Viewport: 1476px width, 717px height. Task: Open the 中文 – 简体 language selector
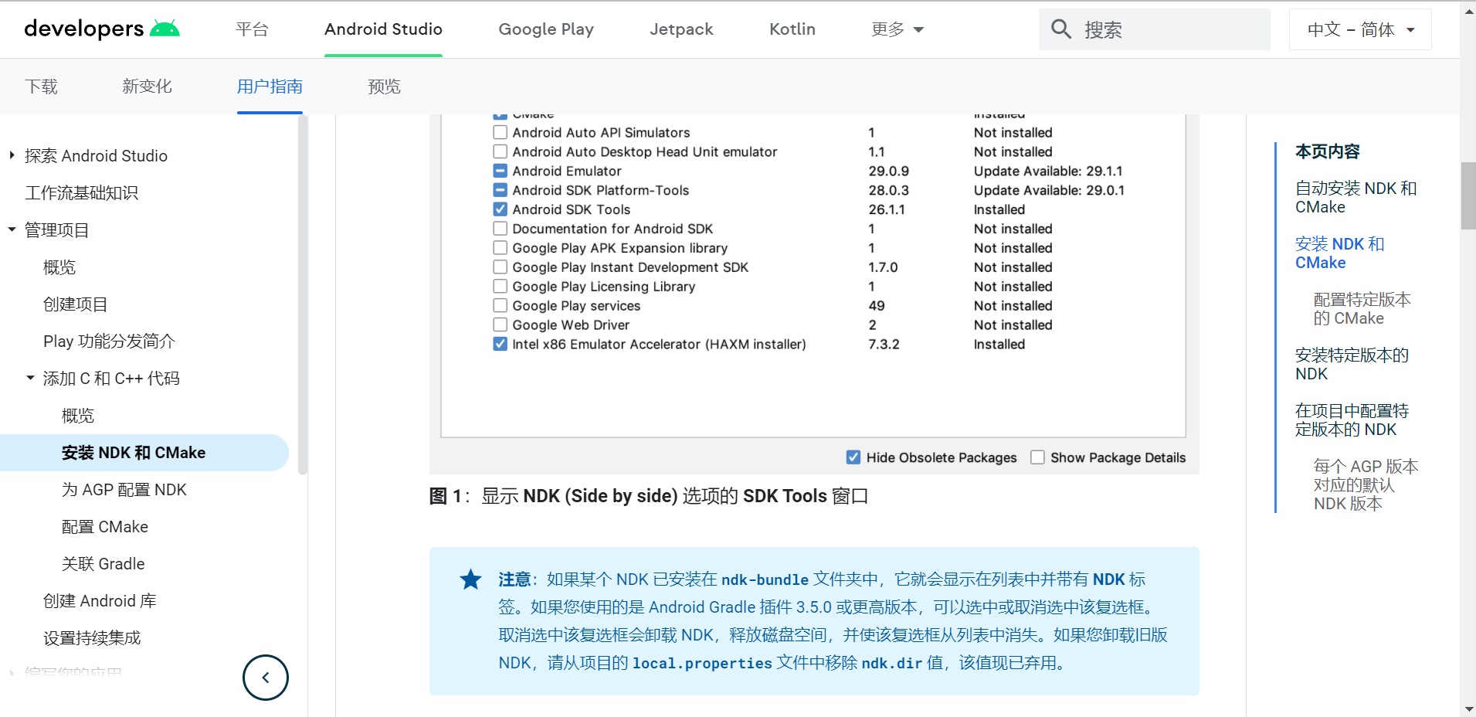(x=1360, y=29)
